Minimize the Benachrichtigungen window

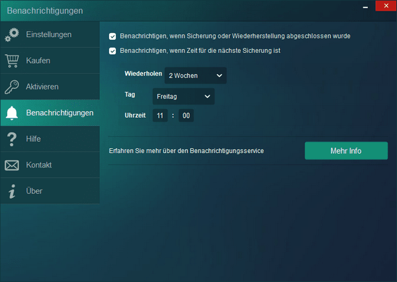(x=365, y=7)
